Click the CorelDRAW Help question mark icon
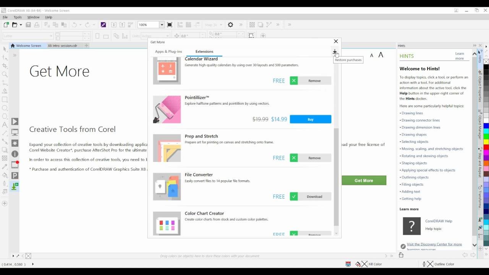Screen dimensions: 489x275 [x=412, y=226]
